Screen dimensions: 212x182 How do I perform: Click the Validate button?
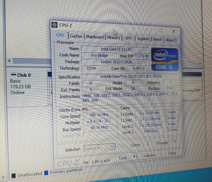[149, 155]
